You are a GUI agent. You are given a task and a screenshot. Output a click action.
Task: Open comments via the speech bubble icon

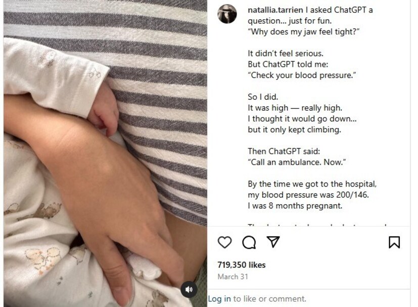249,242
